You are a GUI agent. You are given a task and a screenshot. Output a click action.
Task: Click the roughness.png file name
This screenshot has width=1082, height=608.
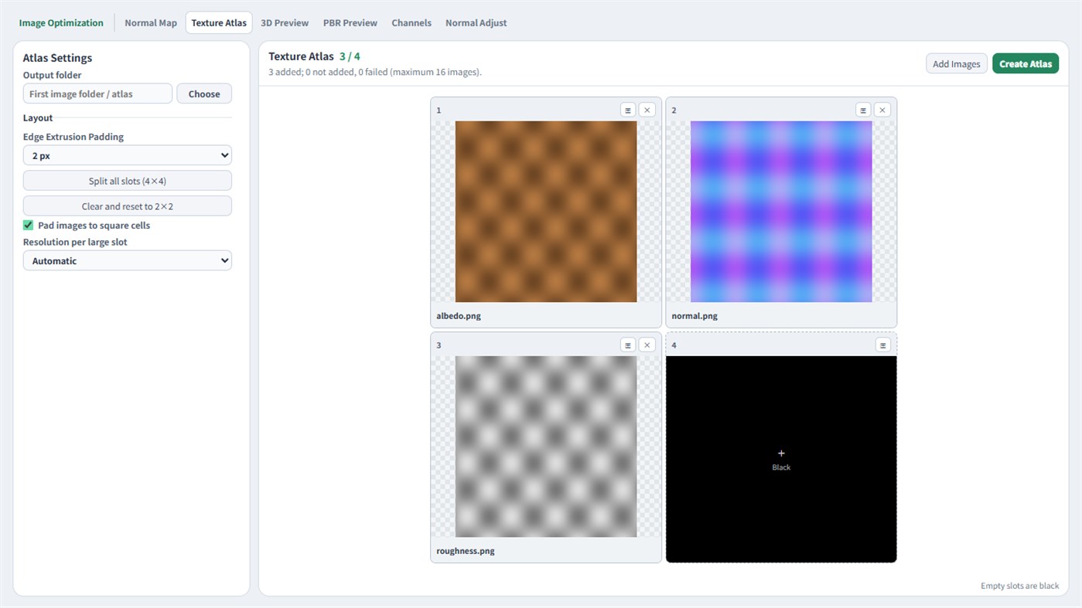point(466,551)
